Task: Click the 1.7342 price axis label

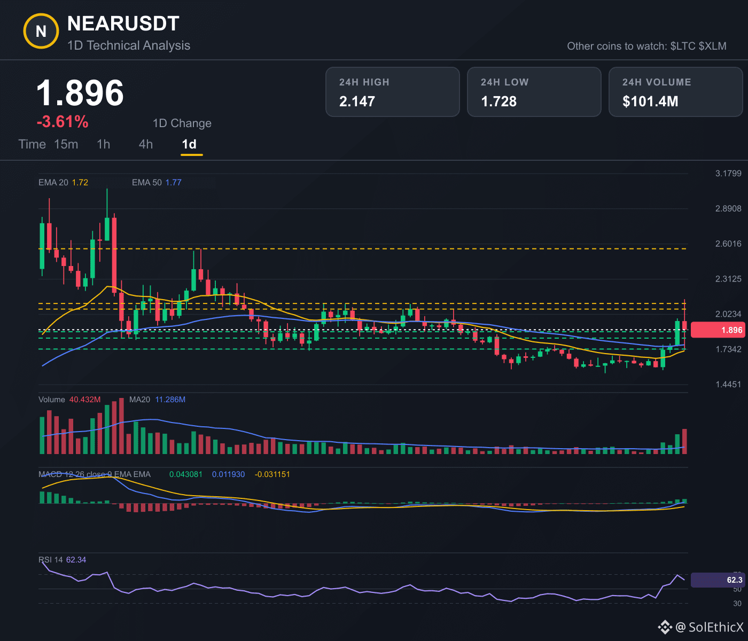Action: [x=728, y=349]
